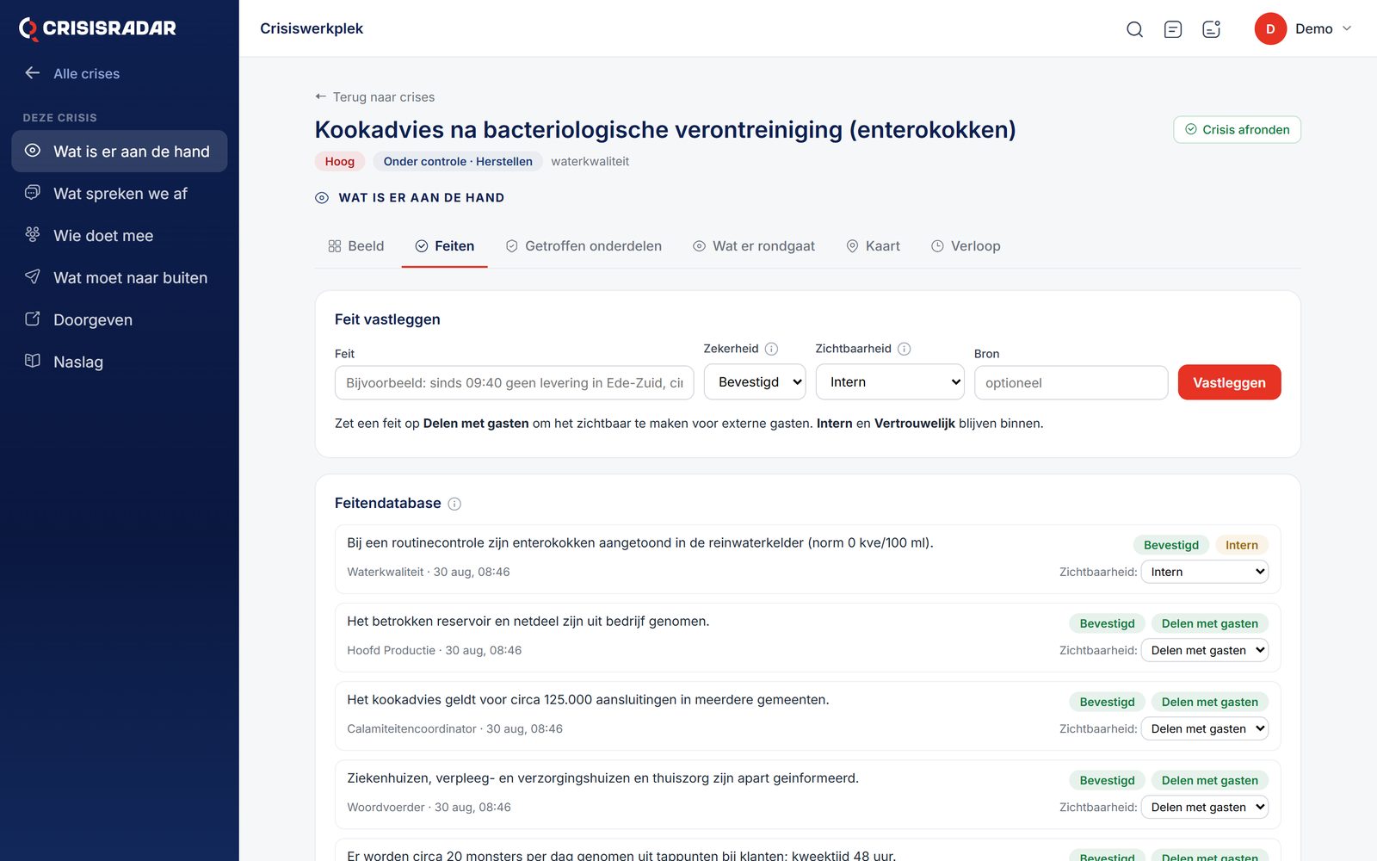Open the Zichtbaarheid dropdown in Feit vastleggen
1377x861 pixels.
[x=890, y=382]
